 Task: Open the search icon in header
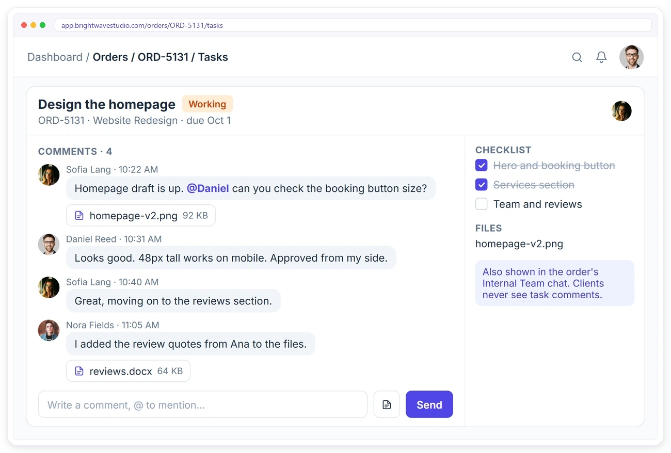tap(577, 57)
